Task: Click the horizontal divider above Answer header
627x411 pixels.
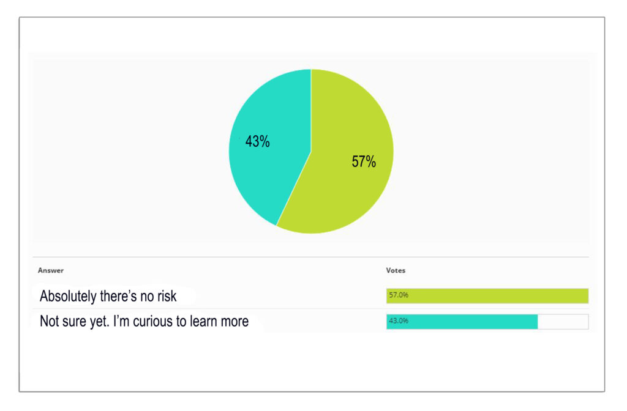Action: coord(310,257)
